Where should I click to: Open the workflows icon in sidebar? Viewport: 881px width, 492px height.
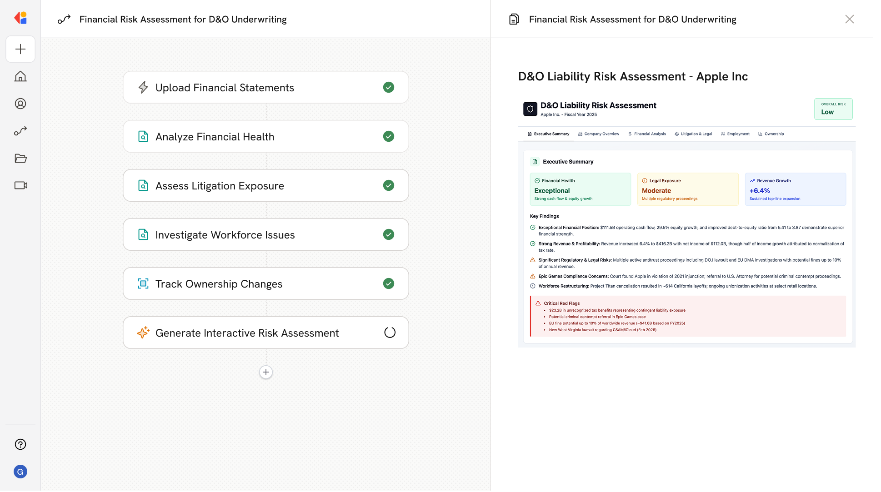pos(20,131)
